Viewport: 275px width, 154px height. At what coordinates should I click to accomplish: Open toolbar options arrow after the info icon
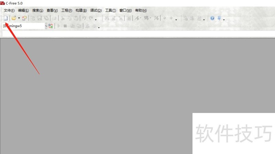point(224,20)
